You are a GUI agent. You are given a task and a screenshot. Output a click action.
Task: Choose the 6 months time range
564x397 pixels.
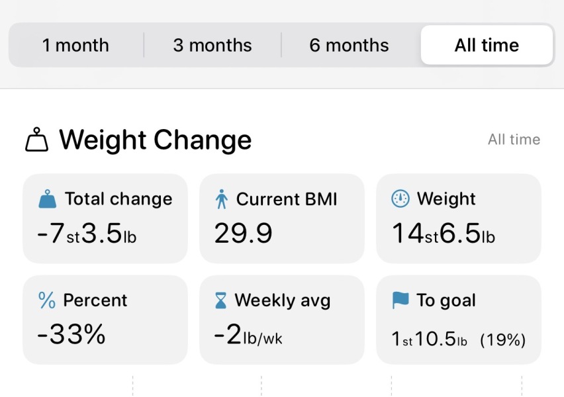[349, 46]
